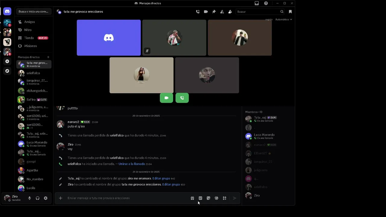The height and width of the screenshot is (217, 386).
Task: Open the emoji picker
Action: 217,198
